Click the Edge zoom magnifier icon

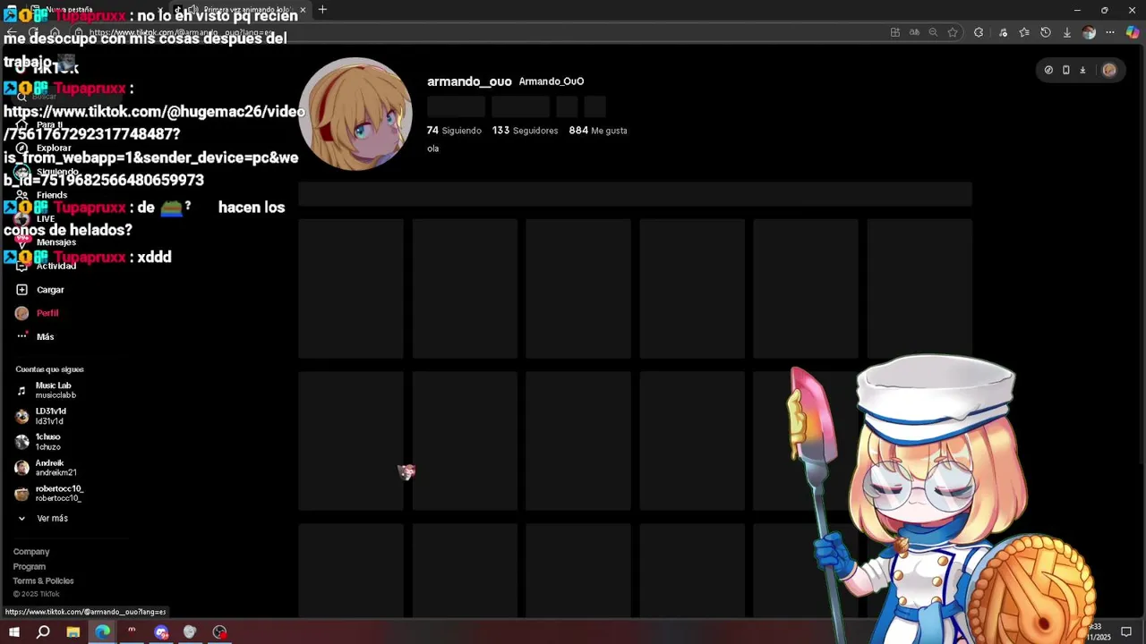(x=933, y=32)
